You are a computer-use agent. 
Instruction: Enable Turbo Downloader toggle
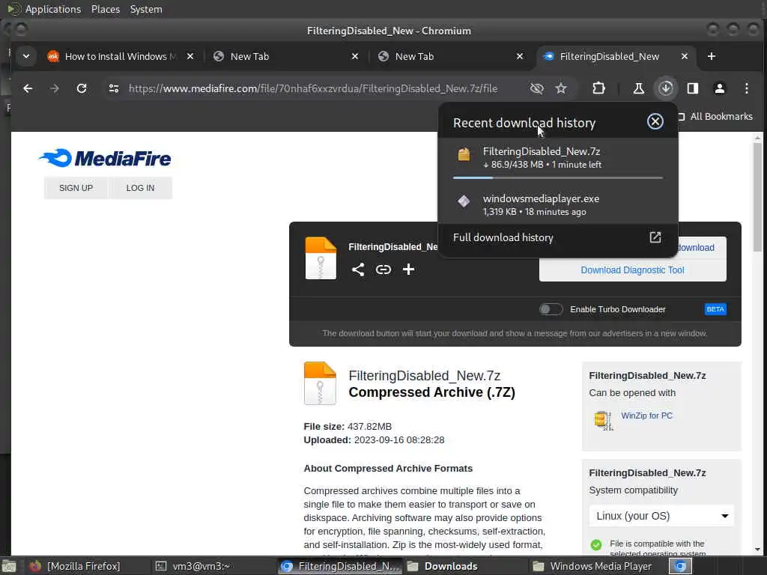(551, 309)
